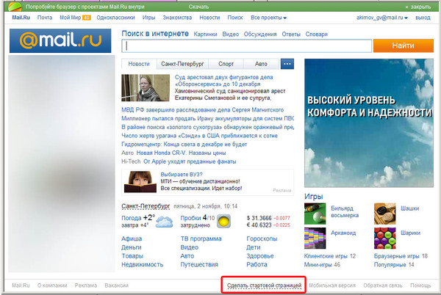Image resolution: width=441 pixels, height=295 pixels.
Task: Open Игры in the top menu
Action: point(148,18)
